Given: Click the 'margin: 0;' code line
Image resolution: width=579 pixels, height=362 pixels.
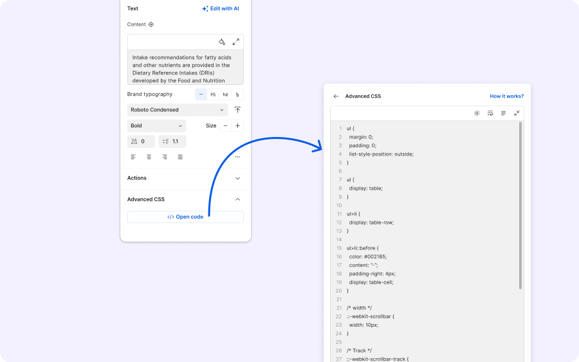Looking at the screenshot, I should 361,137.
